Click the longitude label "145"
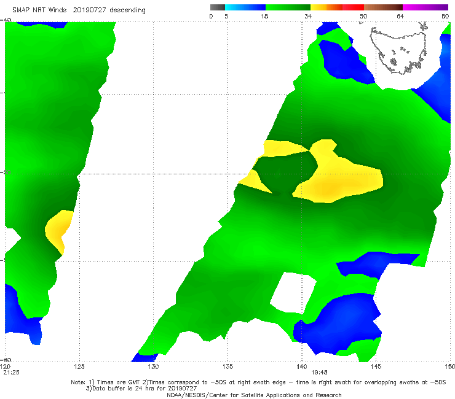 coord(376,367)
